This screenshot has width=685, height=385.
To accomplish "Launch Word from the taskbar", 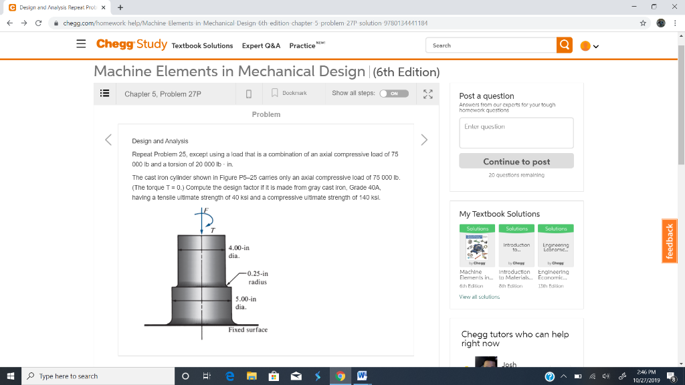I will 362,376.
